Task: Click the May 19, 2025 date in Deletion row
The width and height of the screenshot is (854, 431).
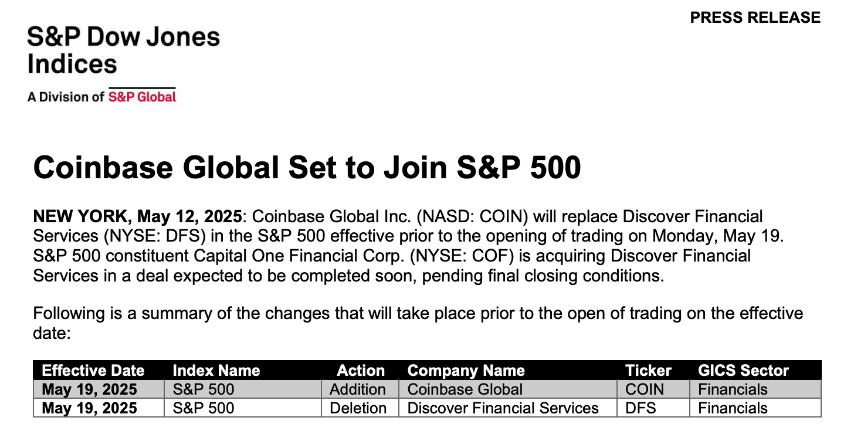Action: click(90, 408)
